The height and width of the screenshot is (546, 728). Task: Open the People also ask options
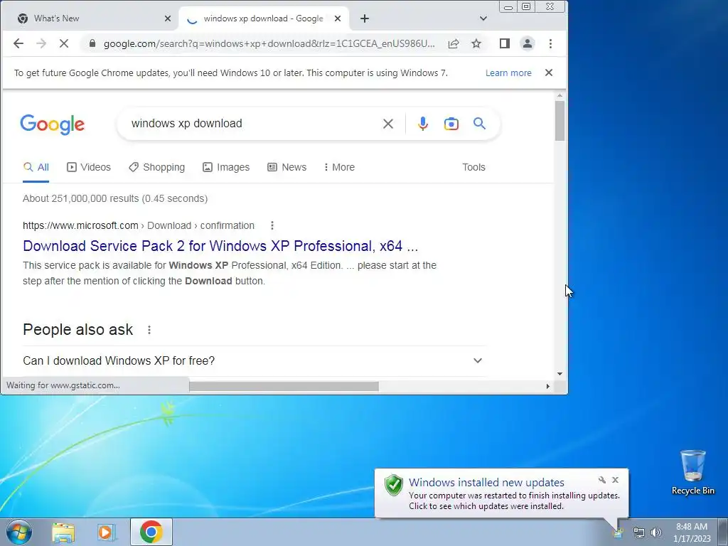click(x=149, y=330)
